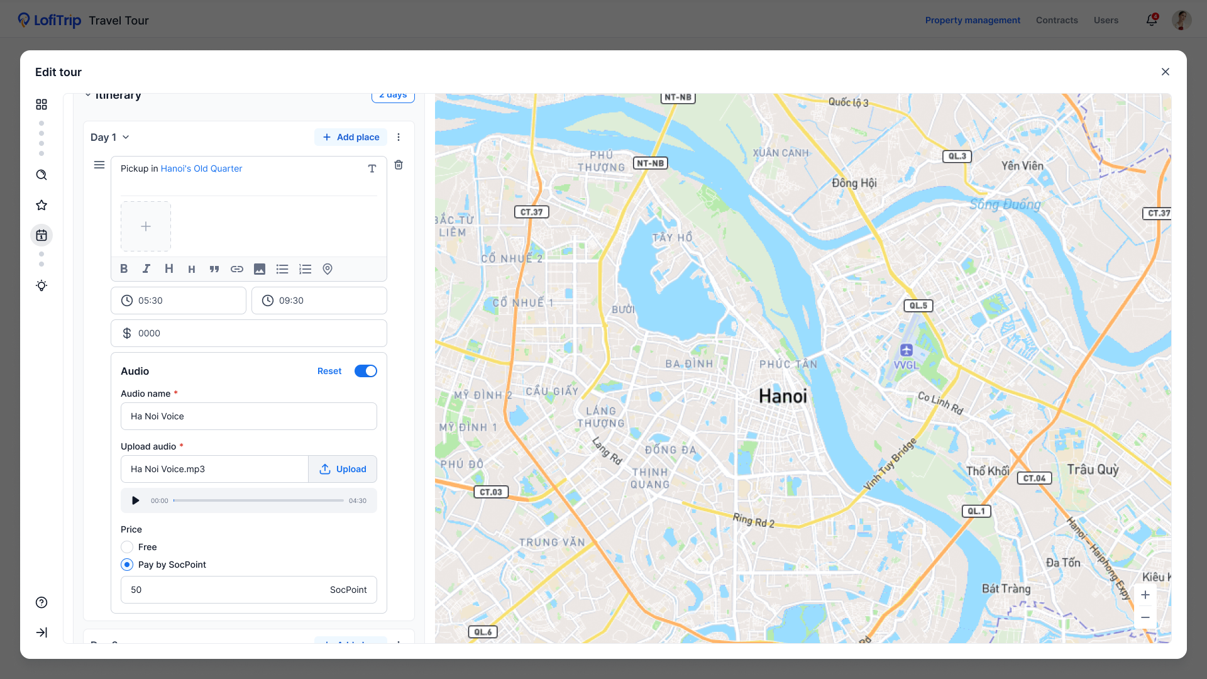
Task: Collapse sidebar using the arrow icon
Action: click(x=41, y=632)
